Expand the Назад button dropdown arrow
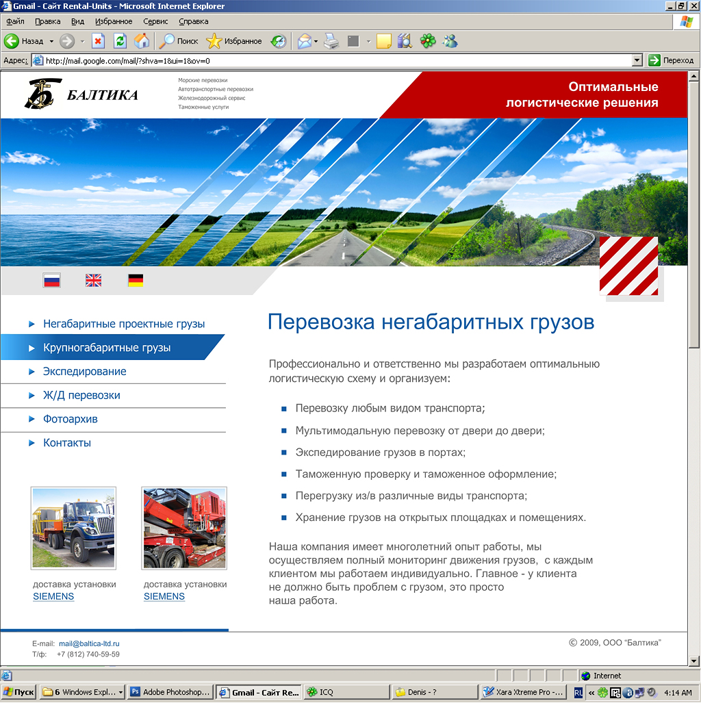 tap(53, 41)
